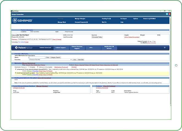Click Check Interactions for Selected link
Screen dimensions: 182x131
coord(108,65)
